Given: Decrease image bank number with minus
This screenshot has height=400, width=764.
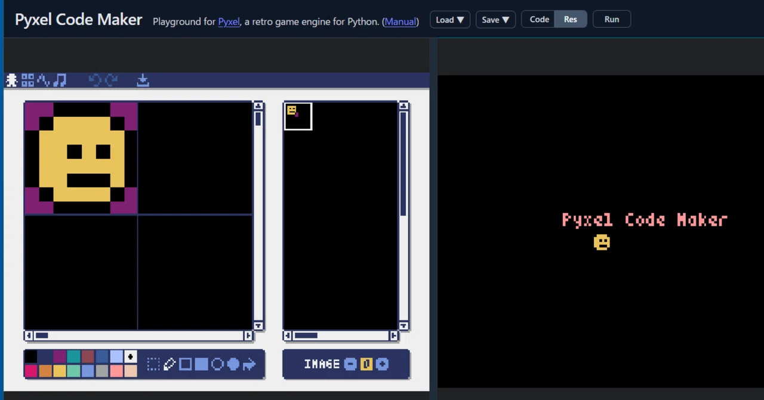Looking at the screenshot, I should tap(350, 364).
